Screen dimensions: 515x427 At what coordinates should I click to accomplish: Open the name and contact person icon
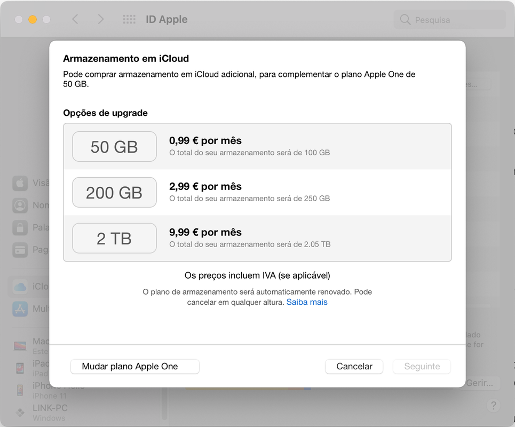(x=20, y=205)
